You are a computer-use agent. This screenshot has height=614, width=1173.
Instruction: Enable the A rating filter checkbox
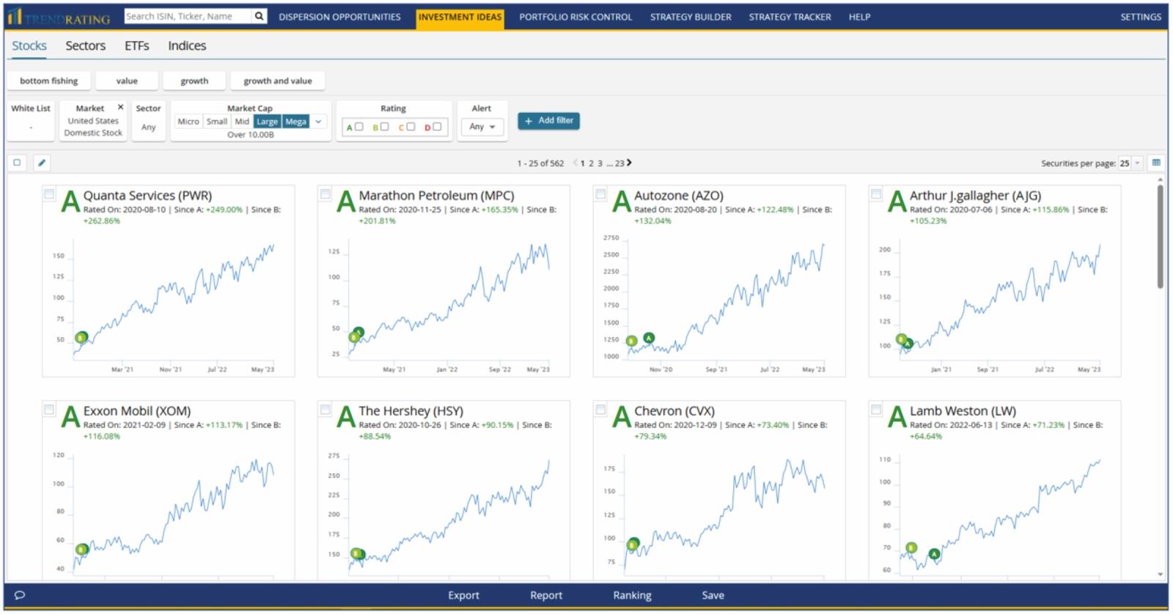coord(359,127)
